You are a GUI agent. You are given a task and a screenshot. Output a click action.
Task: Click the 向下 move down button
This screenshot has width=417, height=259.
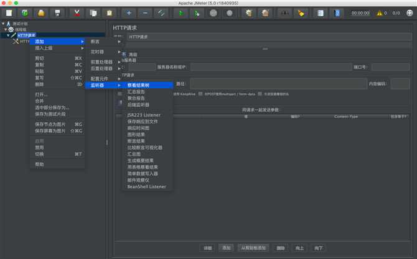point(318,248)
